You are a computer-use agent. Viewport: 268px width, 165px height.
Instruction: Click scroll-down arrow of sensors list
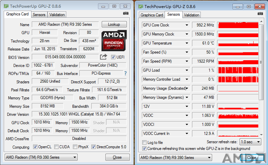(261, 135)
